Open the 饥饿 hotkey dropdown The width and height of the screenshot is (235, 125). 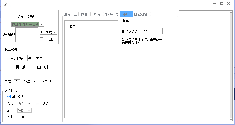coord(29,104)
